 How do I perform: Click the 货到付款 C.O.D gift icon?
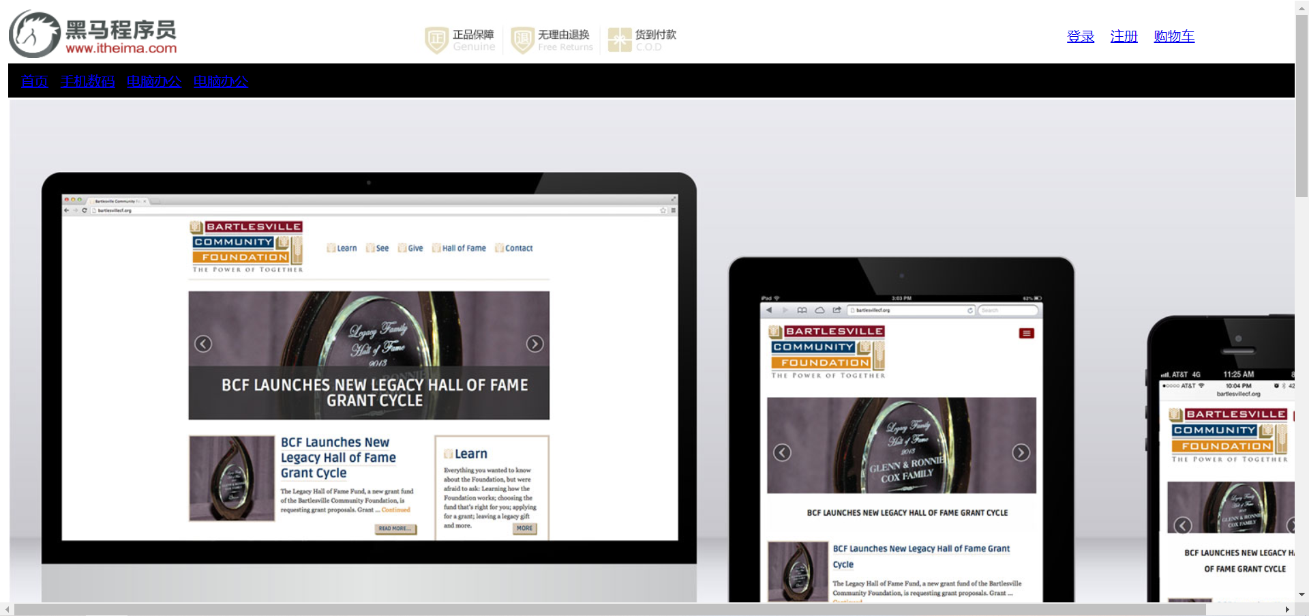(x=619, y=40)
